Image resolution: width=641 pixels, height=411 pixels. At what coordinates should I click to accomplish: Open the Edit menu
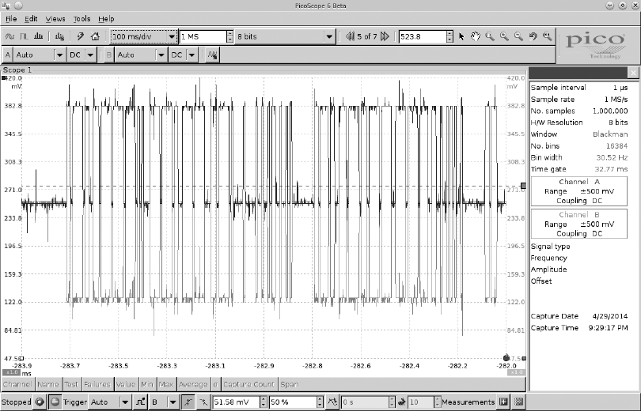click(31, 19)
